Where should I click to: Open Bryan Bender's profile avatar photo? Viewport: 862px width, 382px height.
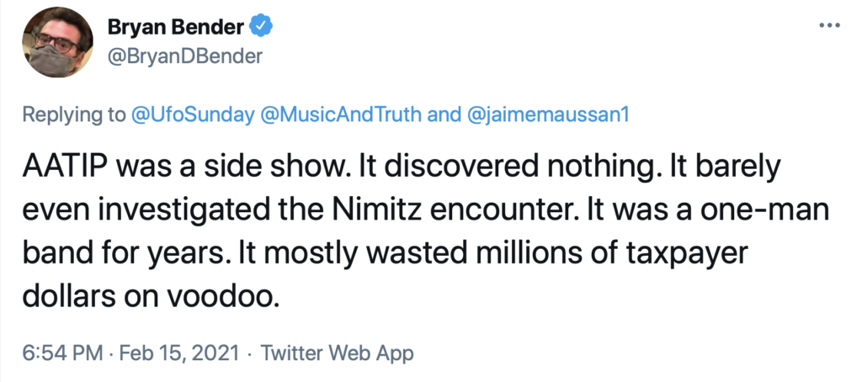coord(57,43)
